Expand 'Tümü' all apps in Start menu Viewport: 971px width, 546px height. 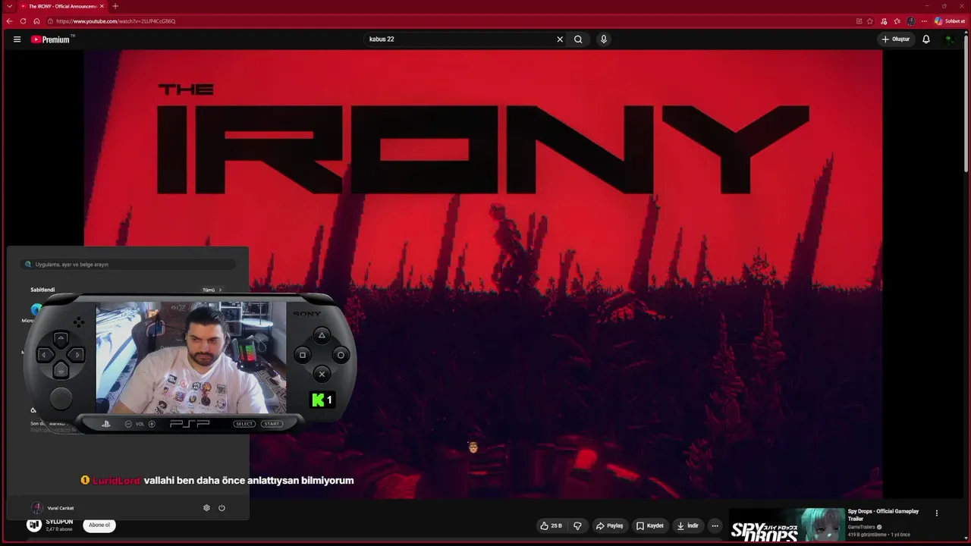211,290
